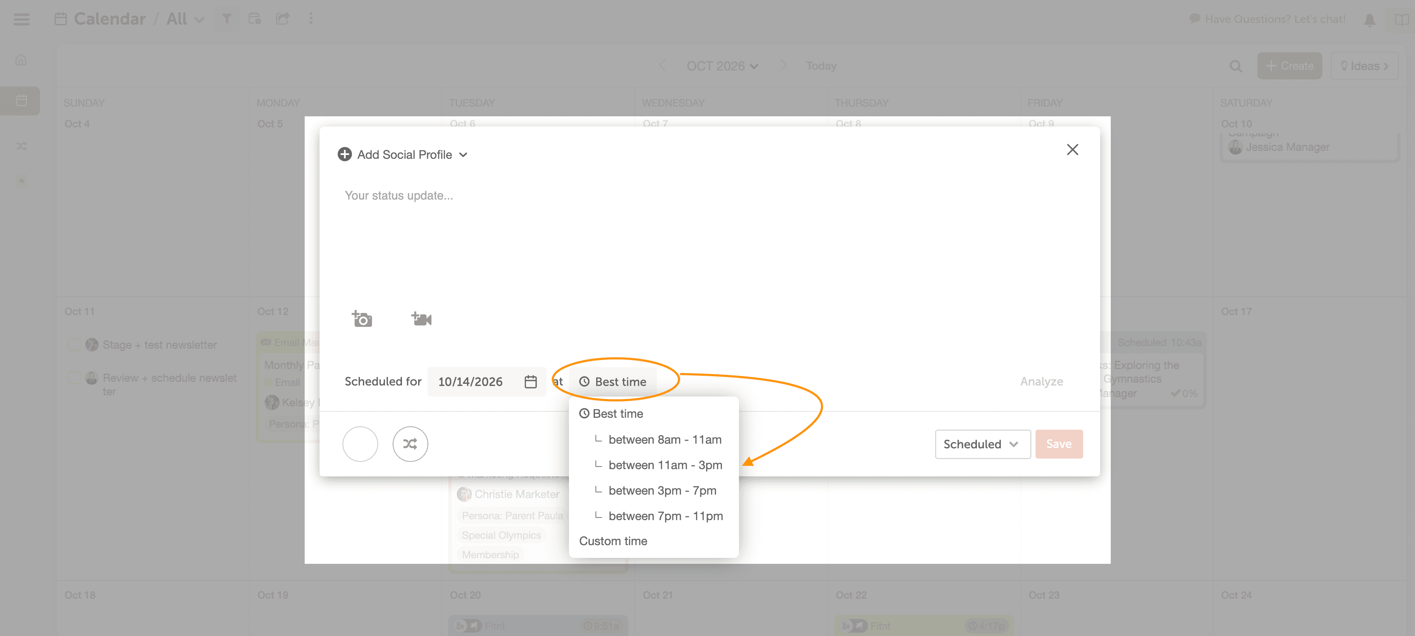
Task: Open the notifications bell icon
Action: click(1370, 20)
